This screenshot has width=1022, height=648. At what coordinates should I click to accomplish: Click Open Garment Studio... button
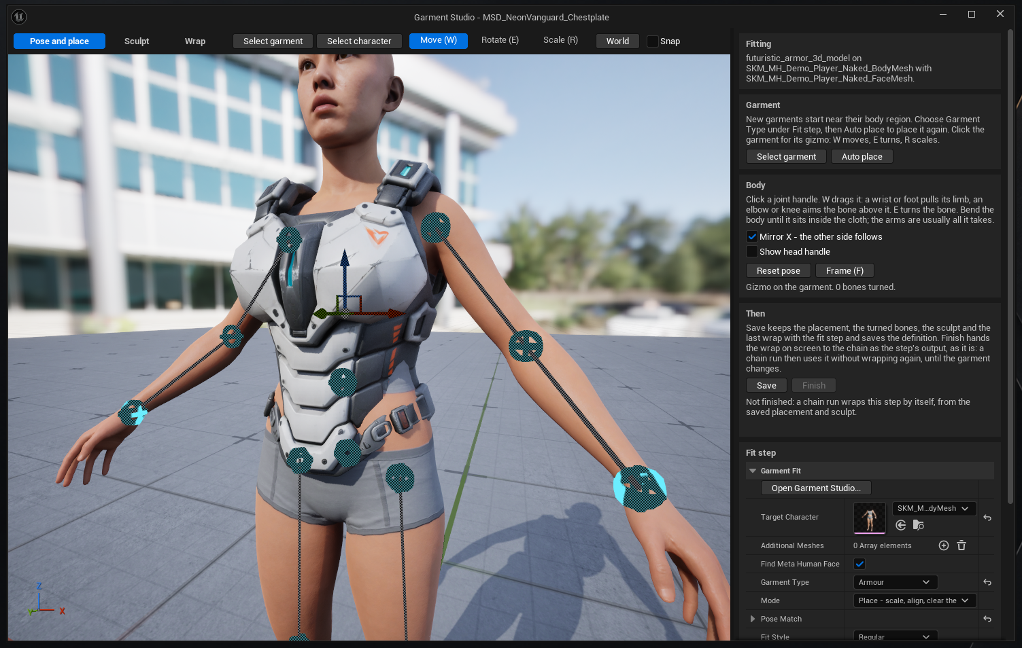coord(816,488)
